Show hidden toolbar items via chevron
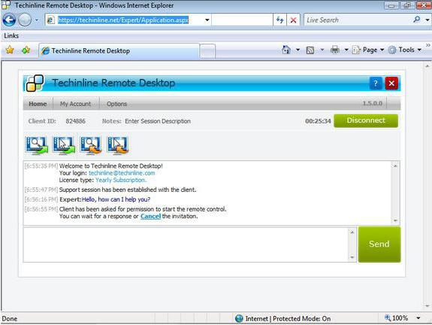The height and width of the screenshot is (325, 432). [427, 45]
